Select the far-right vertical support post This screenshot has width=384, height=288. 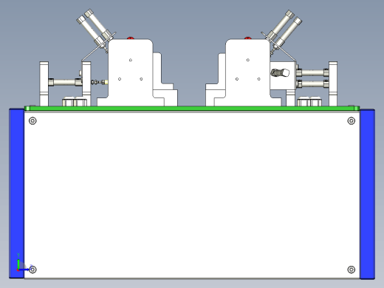[333, 84]
